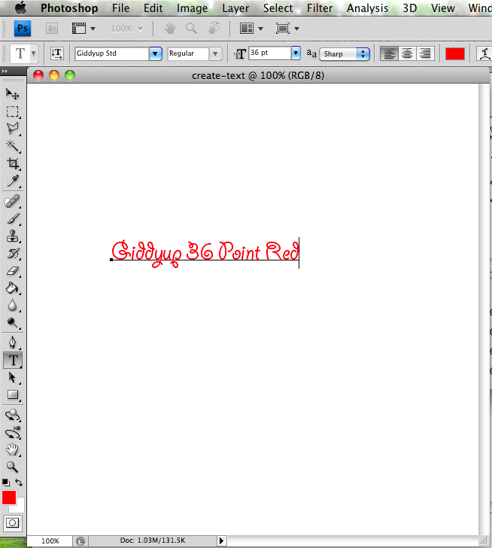Screen dimensions: 492x548
Task: Open the text color swatch in options bar
Action: (x=455, y=54)
